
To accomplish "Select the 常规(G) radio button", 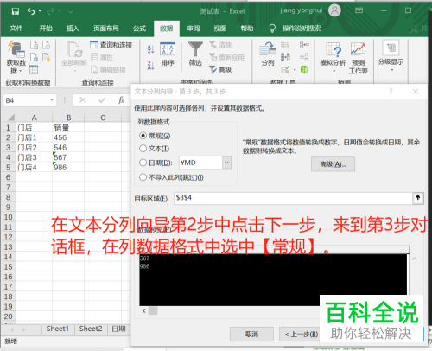I will coord(143,136).
